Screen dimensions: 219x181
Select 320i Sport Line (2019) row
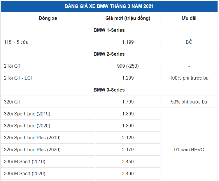tap(80, 114)
